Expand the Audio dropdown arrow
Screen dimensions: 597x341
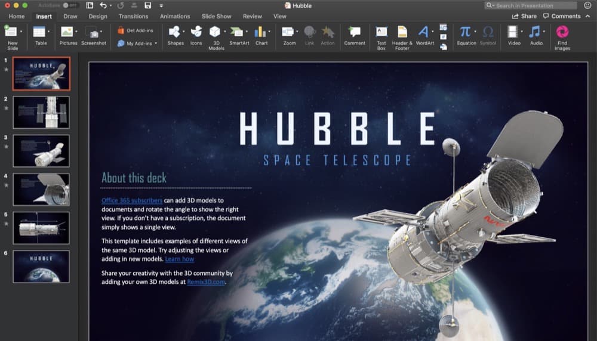544,32
